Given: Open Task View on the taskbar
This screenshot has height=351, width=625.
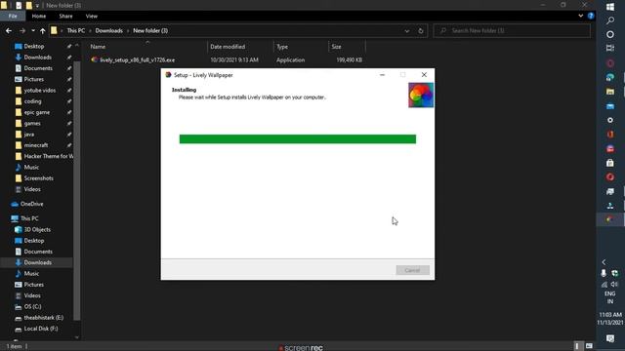Looking at the screenshot, I should coord(610,48).
